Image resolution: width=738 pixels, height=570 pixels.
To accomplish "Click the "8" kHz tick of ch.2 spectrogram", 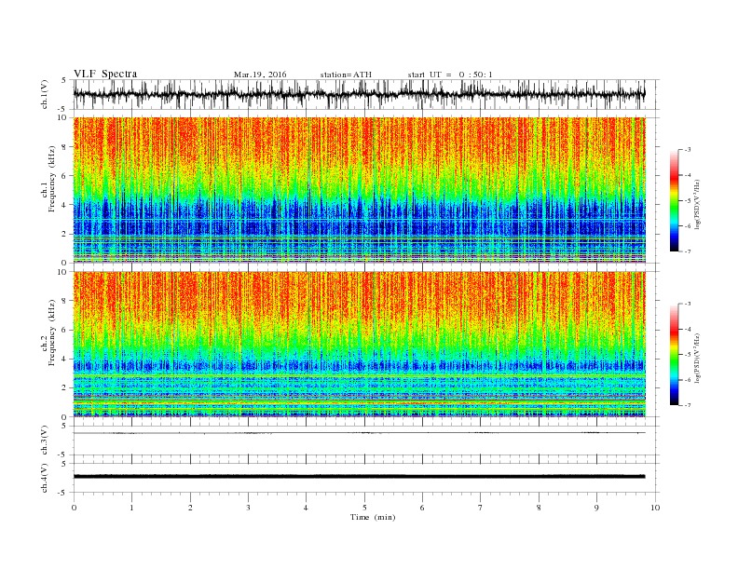I will click(x=64, y=301).
